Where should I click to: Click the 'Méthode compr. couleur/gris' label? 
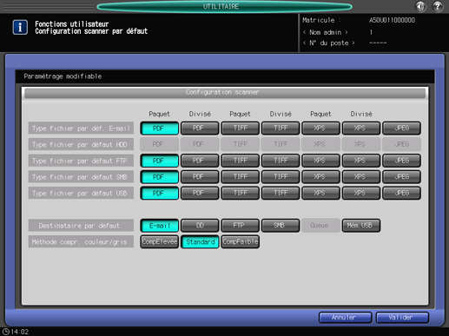pos(81,241)
